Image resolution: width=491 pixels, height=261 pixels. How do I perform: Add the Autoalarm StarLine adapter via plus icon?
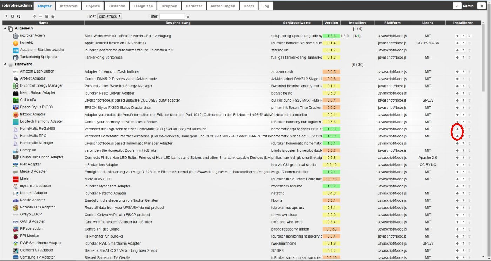pyautogui.click(x=457, y=50)
